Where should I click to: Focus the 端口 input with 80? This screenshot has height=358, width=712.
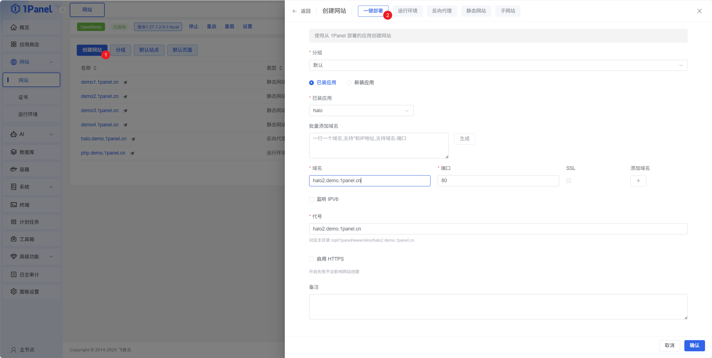[x=498, y=181]
